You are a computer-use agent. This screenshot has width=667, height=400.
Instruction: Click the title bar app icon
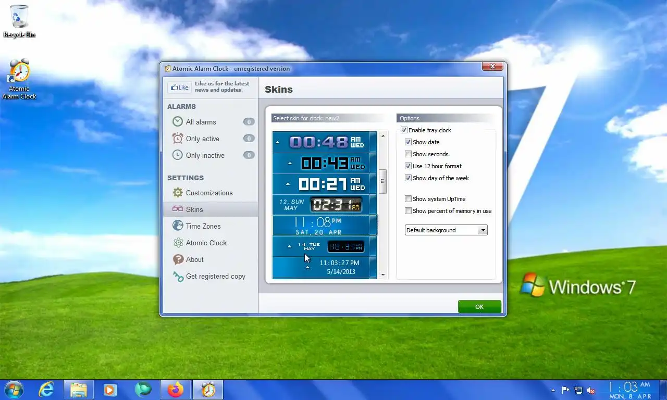[168, 68]
